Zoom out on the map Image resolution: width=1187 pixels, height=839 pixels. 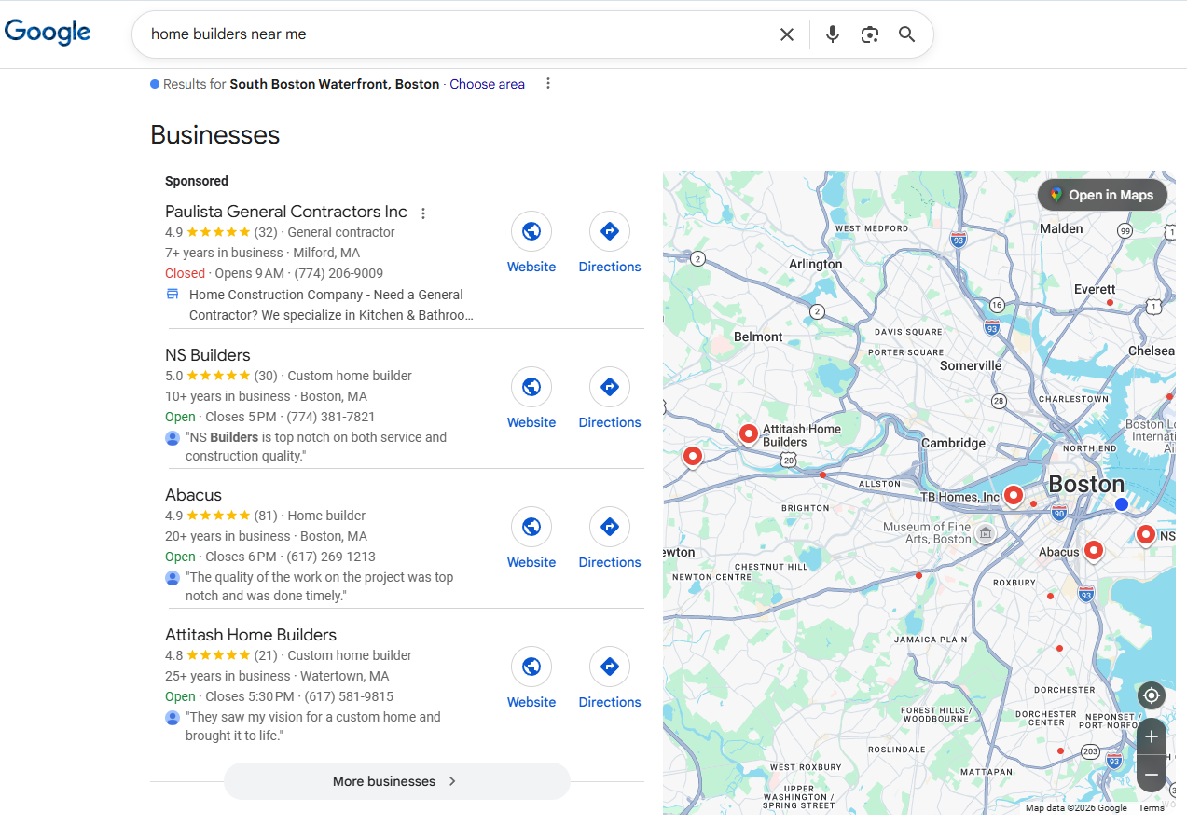tap(1152, 775)
